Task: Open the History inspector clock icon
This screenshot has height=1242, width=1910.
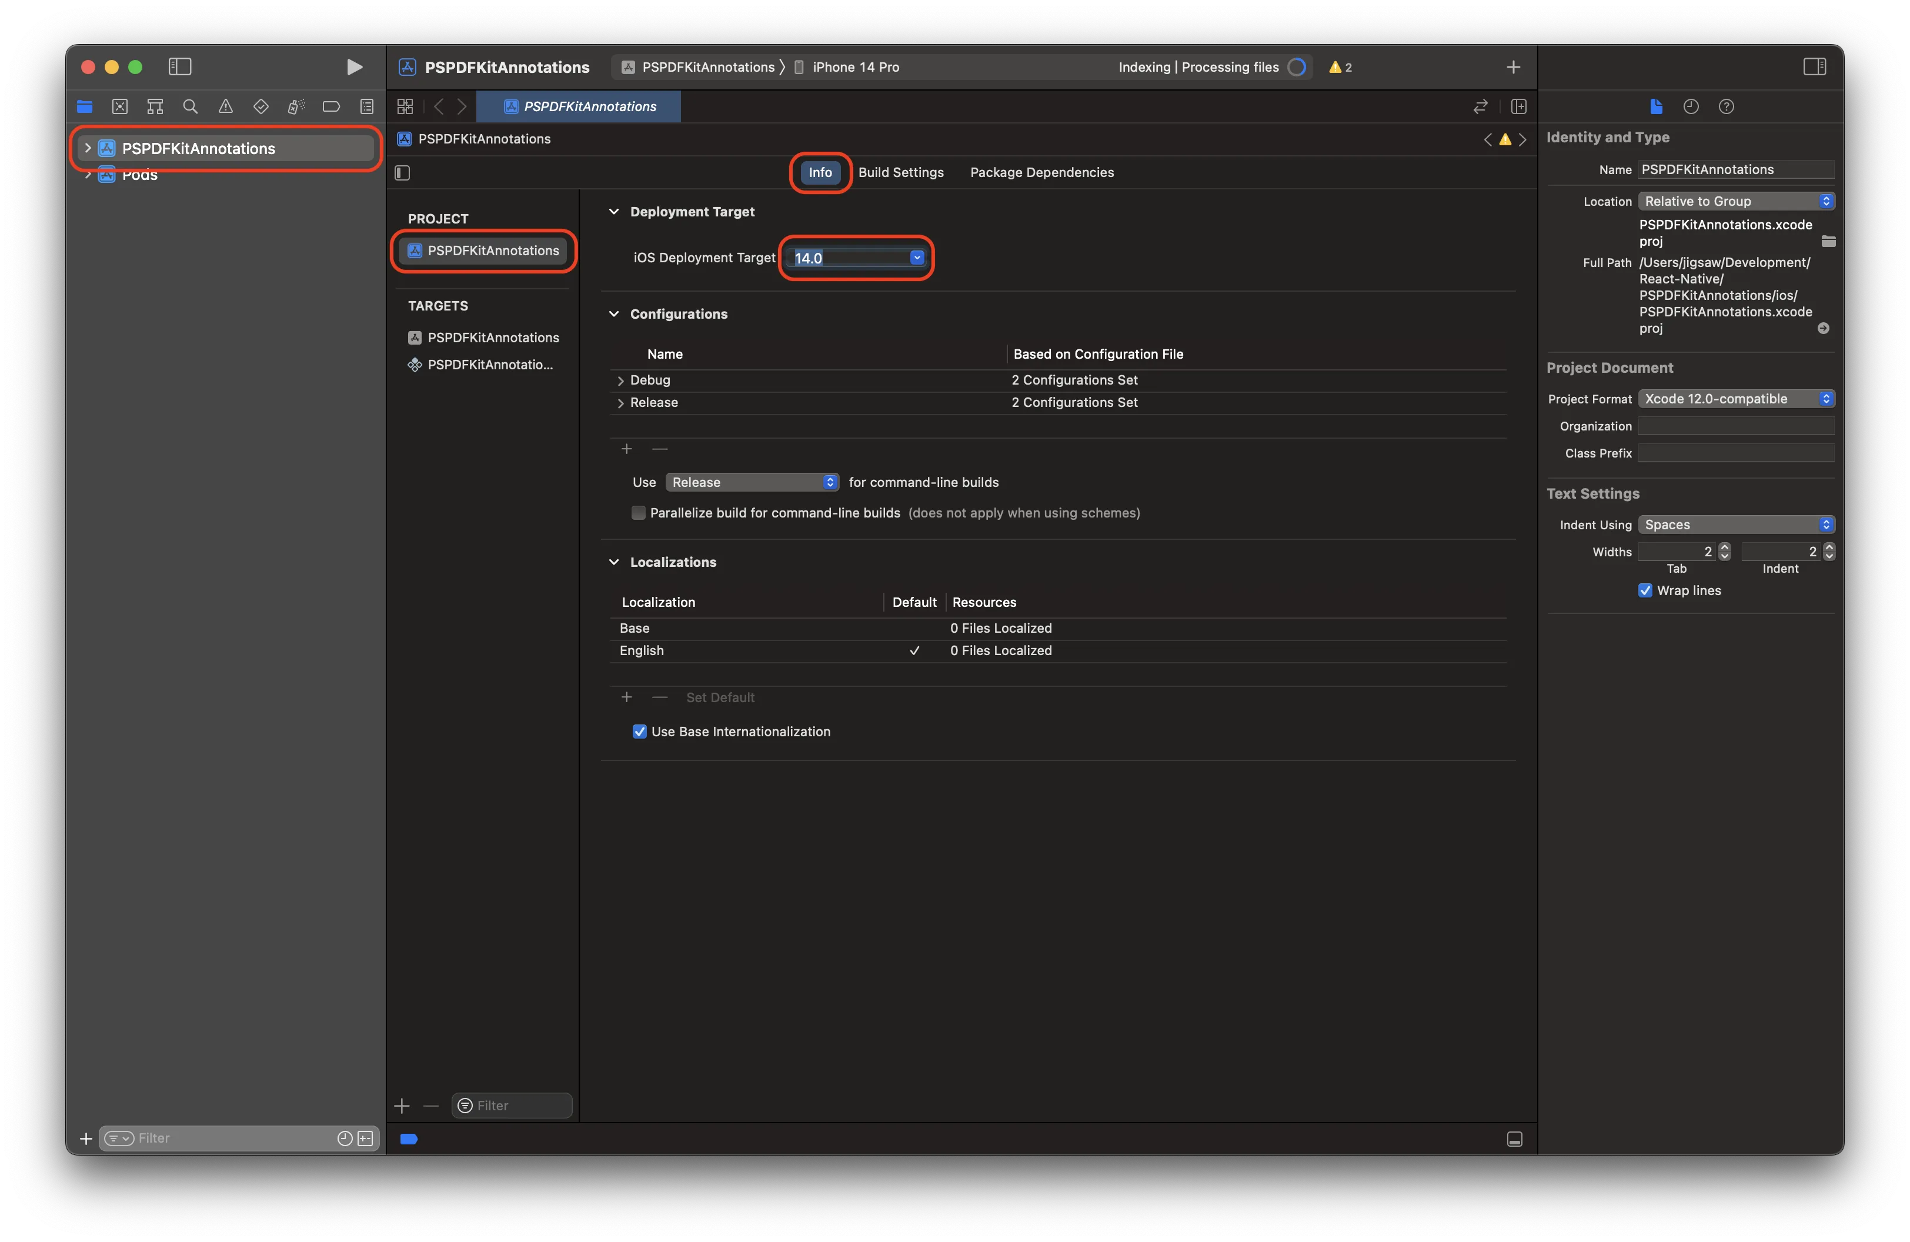Action: 1692,106
